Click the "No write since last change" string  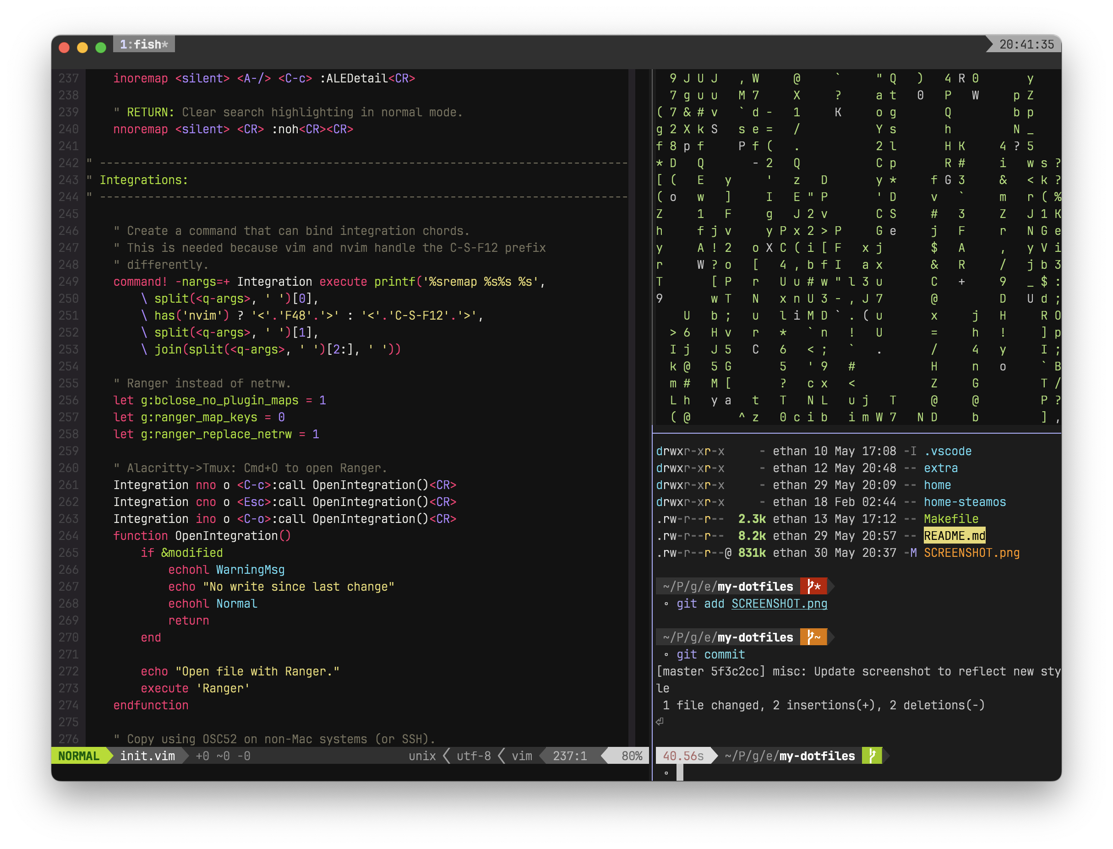coord(298,587)
